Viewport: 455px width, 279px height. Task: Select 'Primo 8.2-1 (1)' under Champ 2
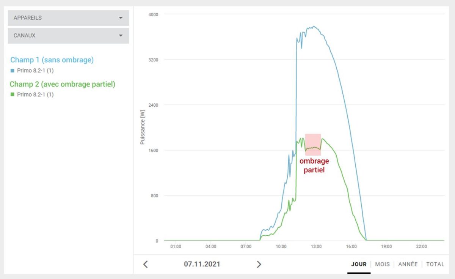tap(35, 95)
